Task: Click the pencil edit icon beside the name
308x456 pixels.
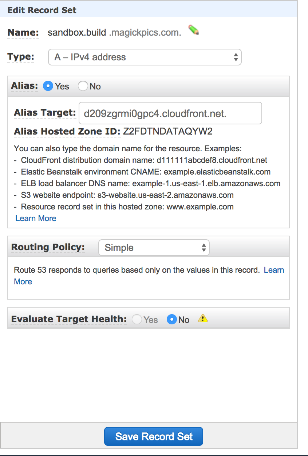Action: pyautogui.click(x=194, y=30)
